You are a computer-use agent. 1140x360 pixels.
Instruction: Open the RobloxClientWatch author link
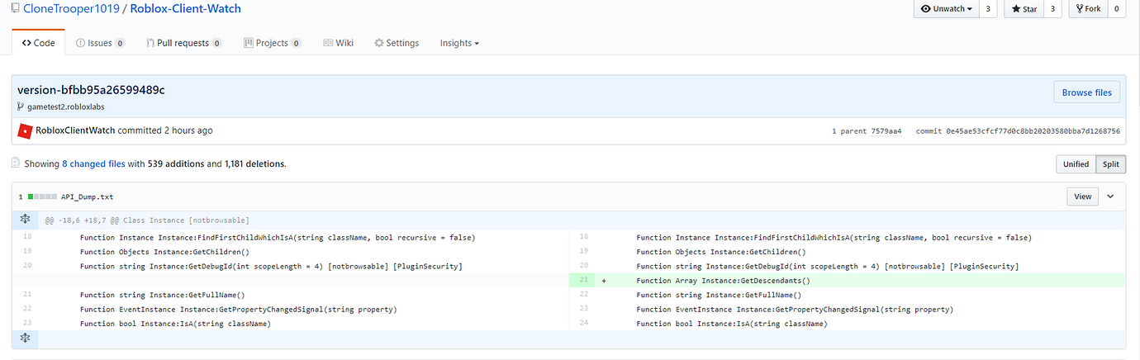click(x=75, y=130)
